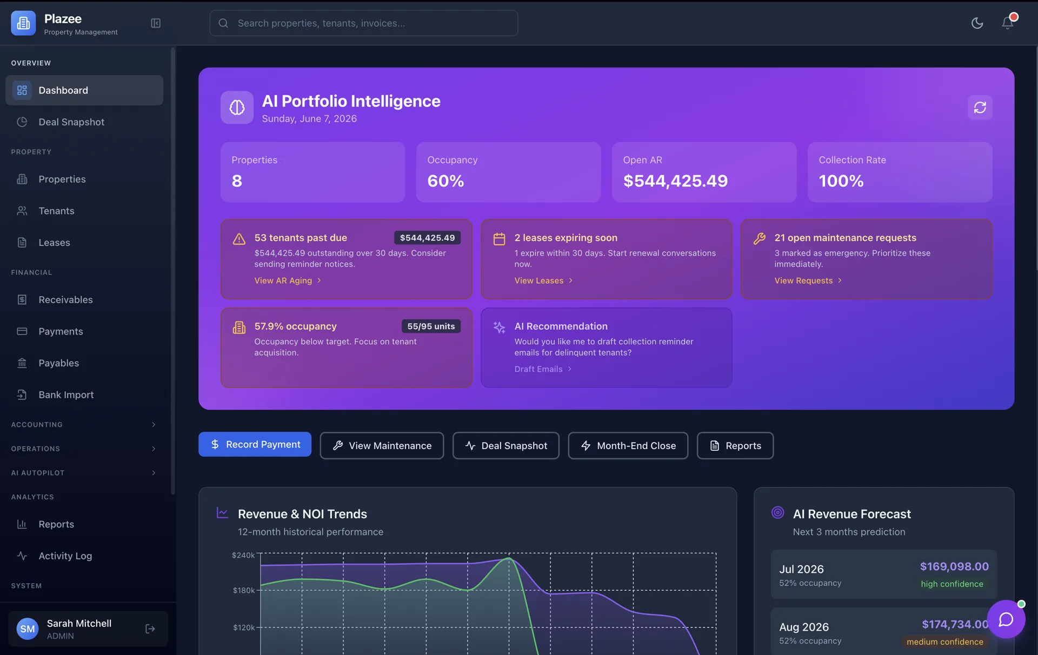Screen dimensions: 1038x655
Task: Focus the search properties input field
Action: click(x=363, y=23)
